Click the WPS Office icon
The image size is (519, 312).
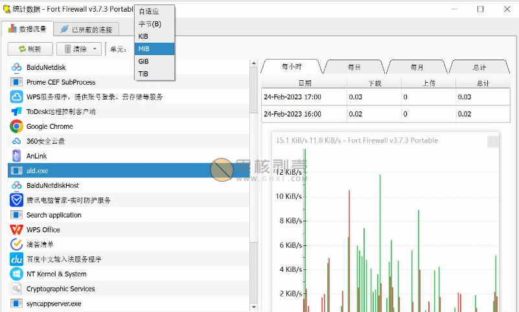(x=16, y=230)
